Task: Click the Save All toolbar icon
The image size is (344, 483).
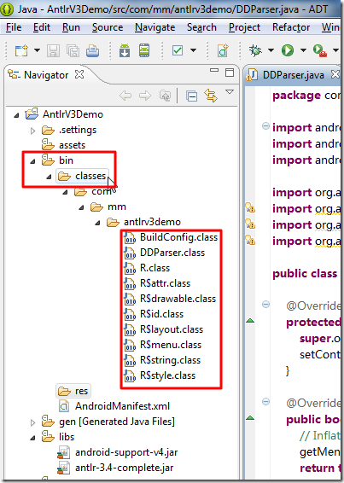Action: point(73,50)
